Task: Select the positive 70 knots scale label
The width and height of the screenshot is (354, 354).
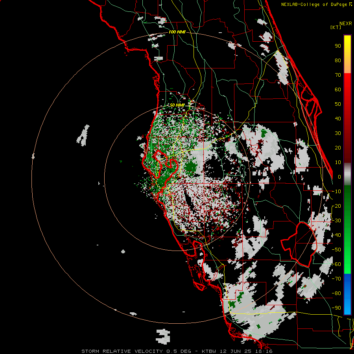Action: click(x=338, y=75)
